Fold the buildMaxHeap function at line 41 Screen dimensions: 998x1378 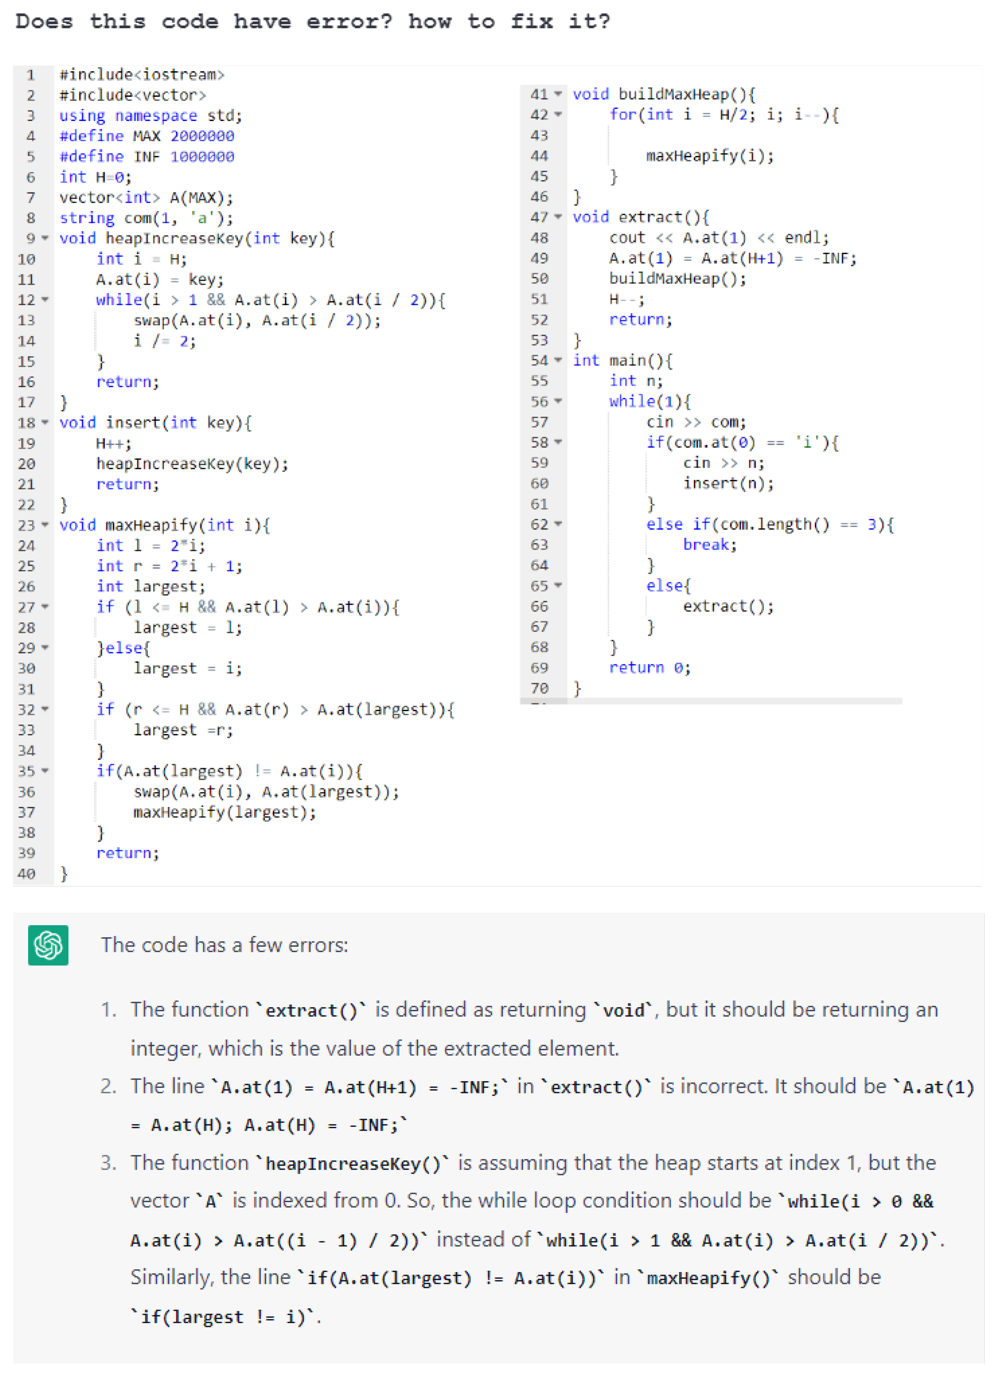tap(558, 94)
